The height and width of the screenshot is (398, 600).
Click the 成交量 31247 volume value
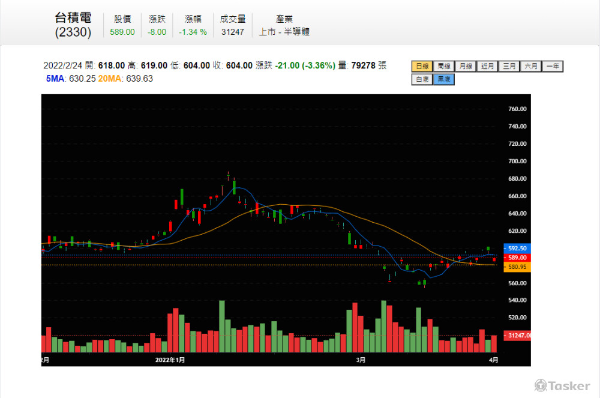coord(233,32)
